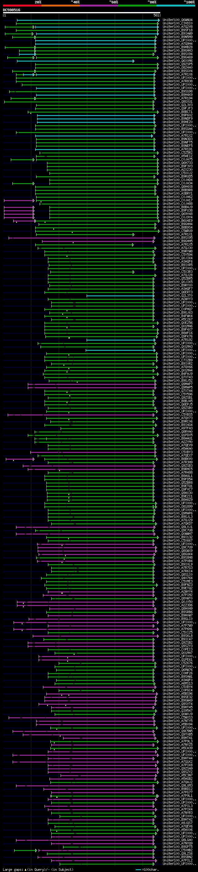
Task: Select the UniRef100_A7Q9H4 label
Action: 178,44
